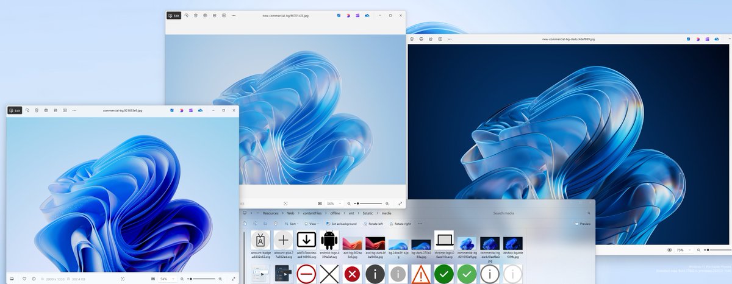Print image from commercial-bg.921693e9.jpg window
This screenshot has width=732, height=284.
pos(46,110)
